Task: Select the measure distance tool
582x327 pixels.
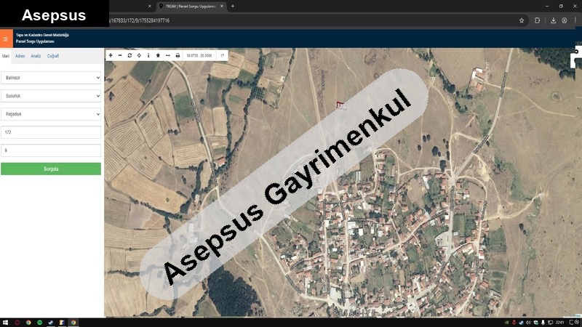Action: click(167, 55)
